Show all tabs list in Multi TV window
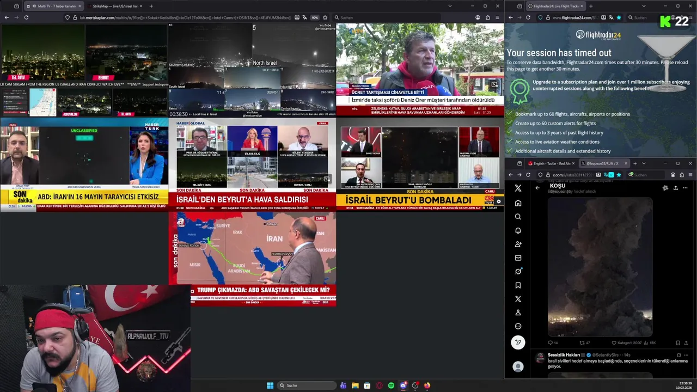 [450, 6]
